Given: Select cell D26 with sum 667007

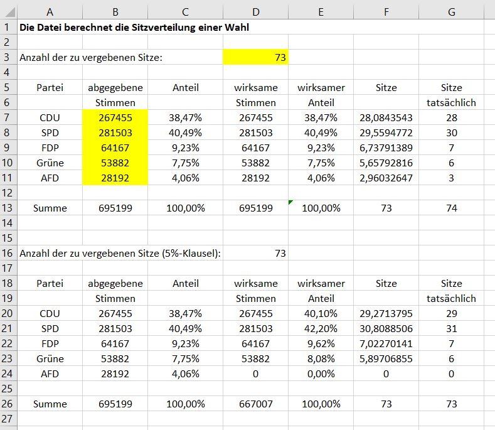Looking at the screenshot, I should click(x=255, y=404).
